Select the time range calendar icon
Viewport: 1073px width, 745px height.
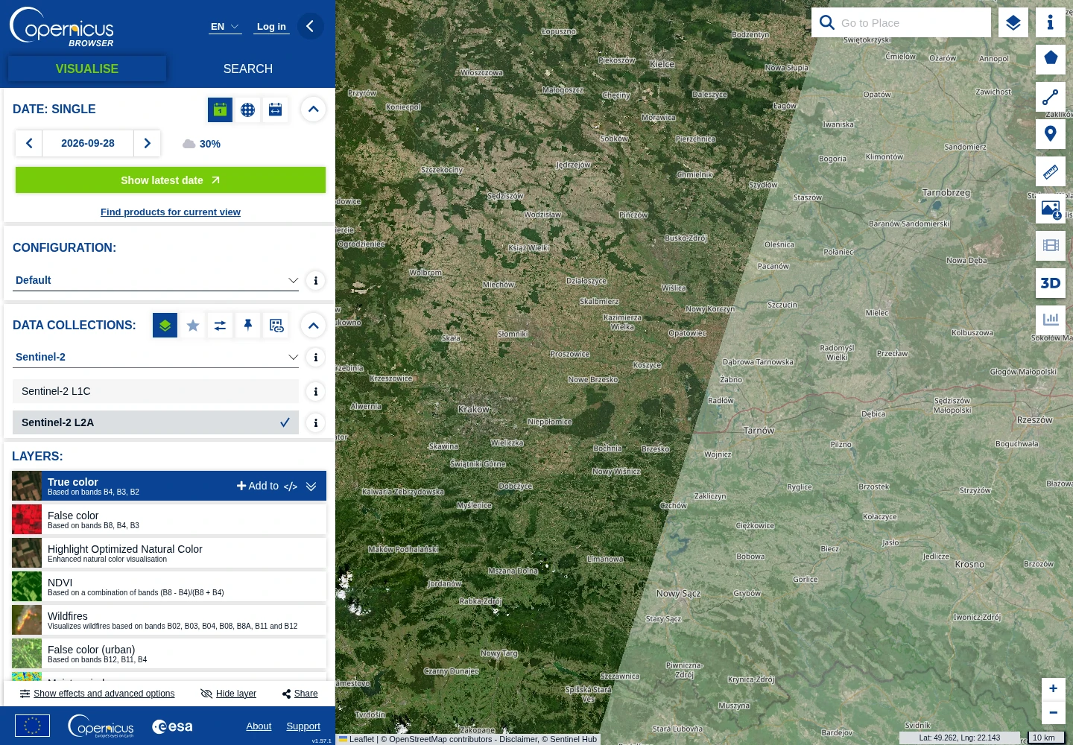point(275,110)
